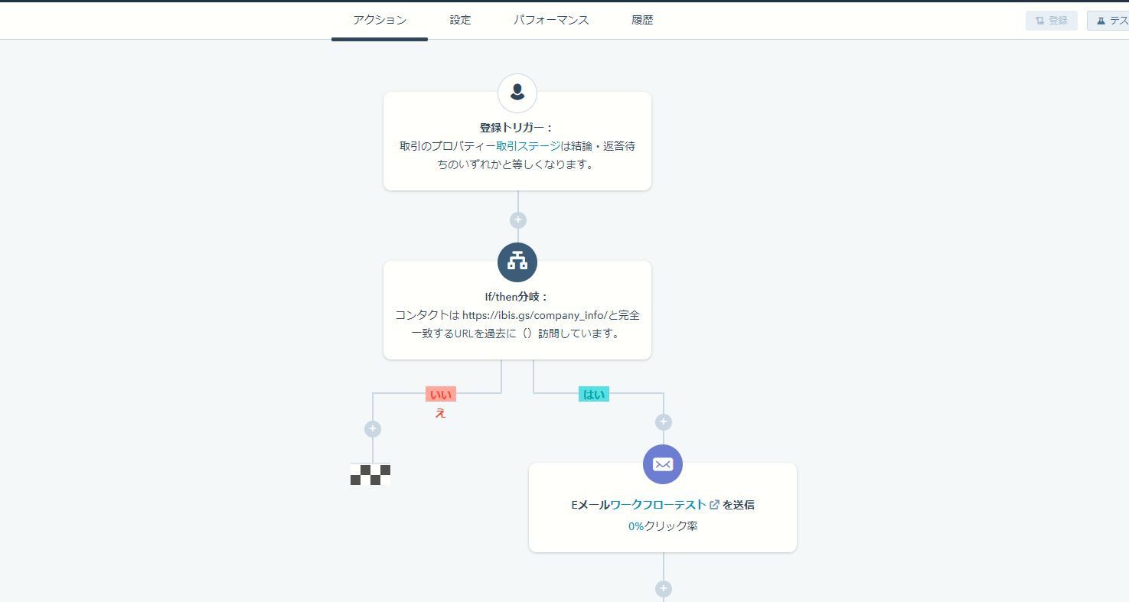Open the アクション tab

[x=380, y=21]
